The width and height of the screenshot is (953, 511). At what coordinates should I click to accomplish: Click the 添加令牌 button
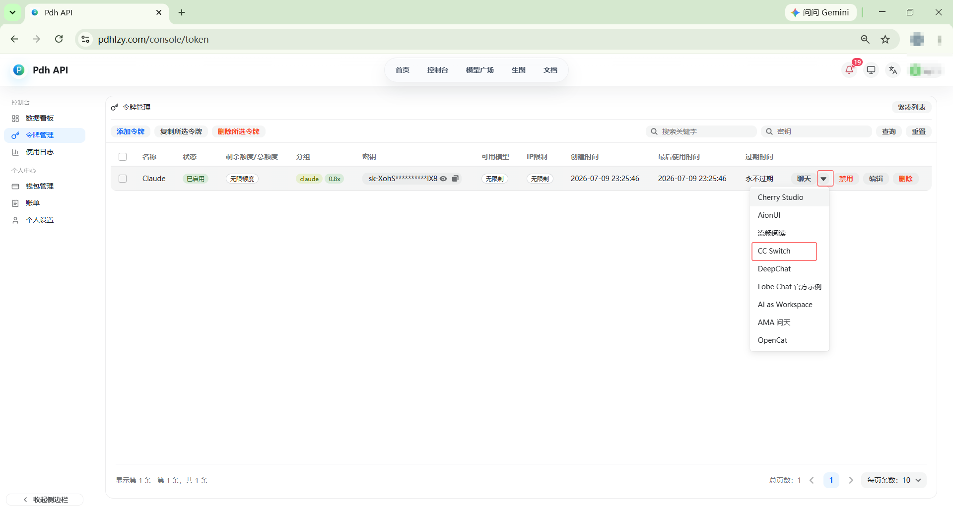tap(131, 131)
